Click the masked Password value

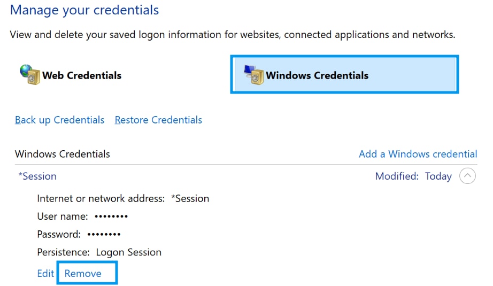(104, 234)
